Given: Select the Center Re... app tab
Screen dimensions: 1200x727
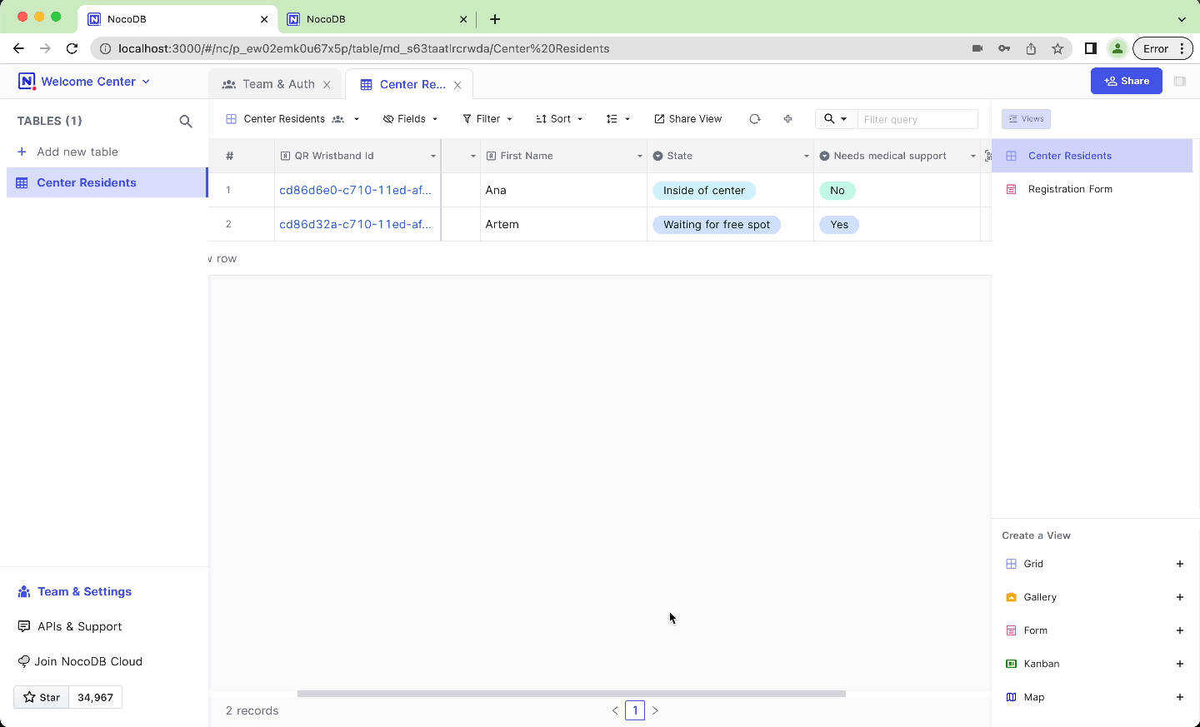Looking at the screenshot, I should pyautogui.click(x=409, y=84).
